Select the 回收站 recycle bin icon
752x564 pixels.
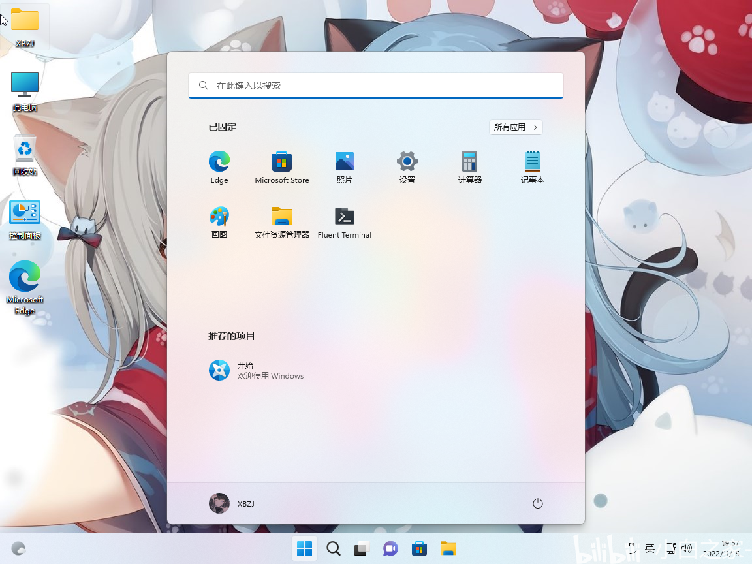(25, 155)
